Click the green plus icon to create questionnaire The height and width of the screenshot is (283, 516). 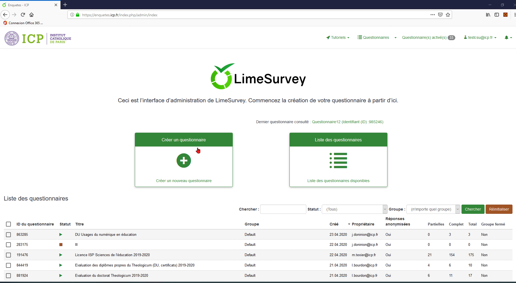click(x=184, y=161)
